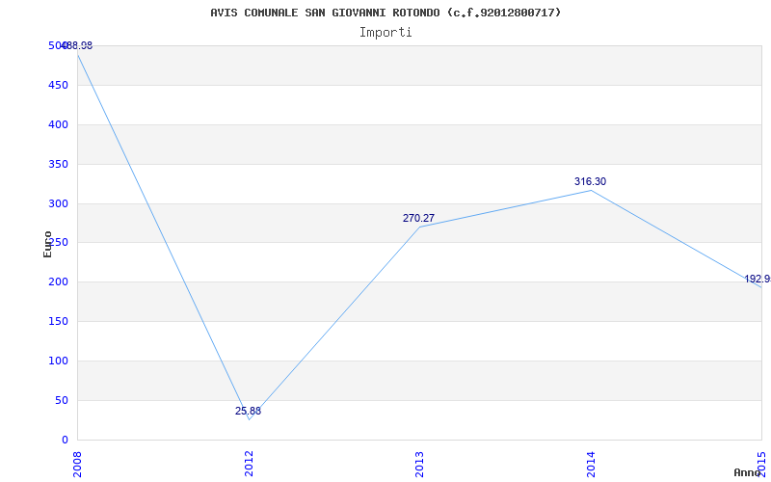Click the 150 y-axis tick label
The image size is (771, 482).
pos(59,322)
